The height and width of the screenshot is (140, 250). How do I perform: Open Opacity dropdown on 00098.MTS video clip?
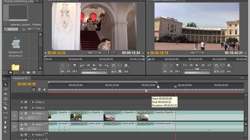tap(102, 112)
